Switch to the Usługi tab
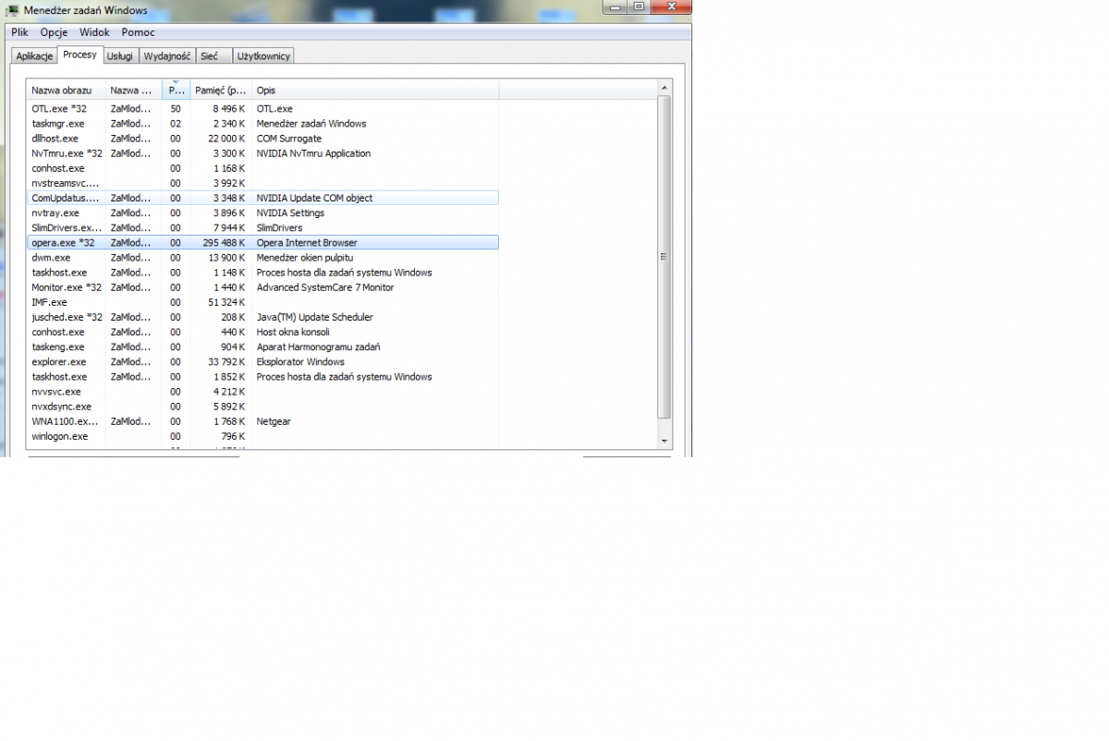The width and height of the screenshot is (1109, 741). [120, 56]
